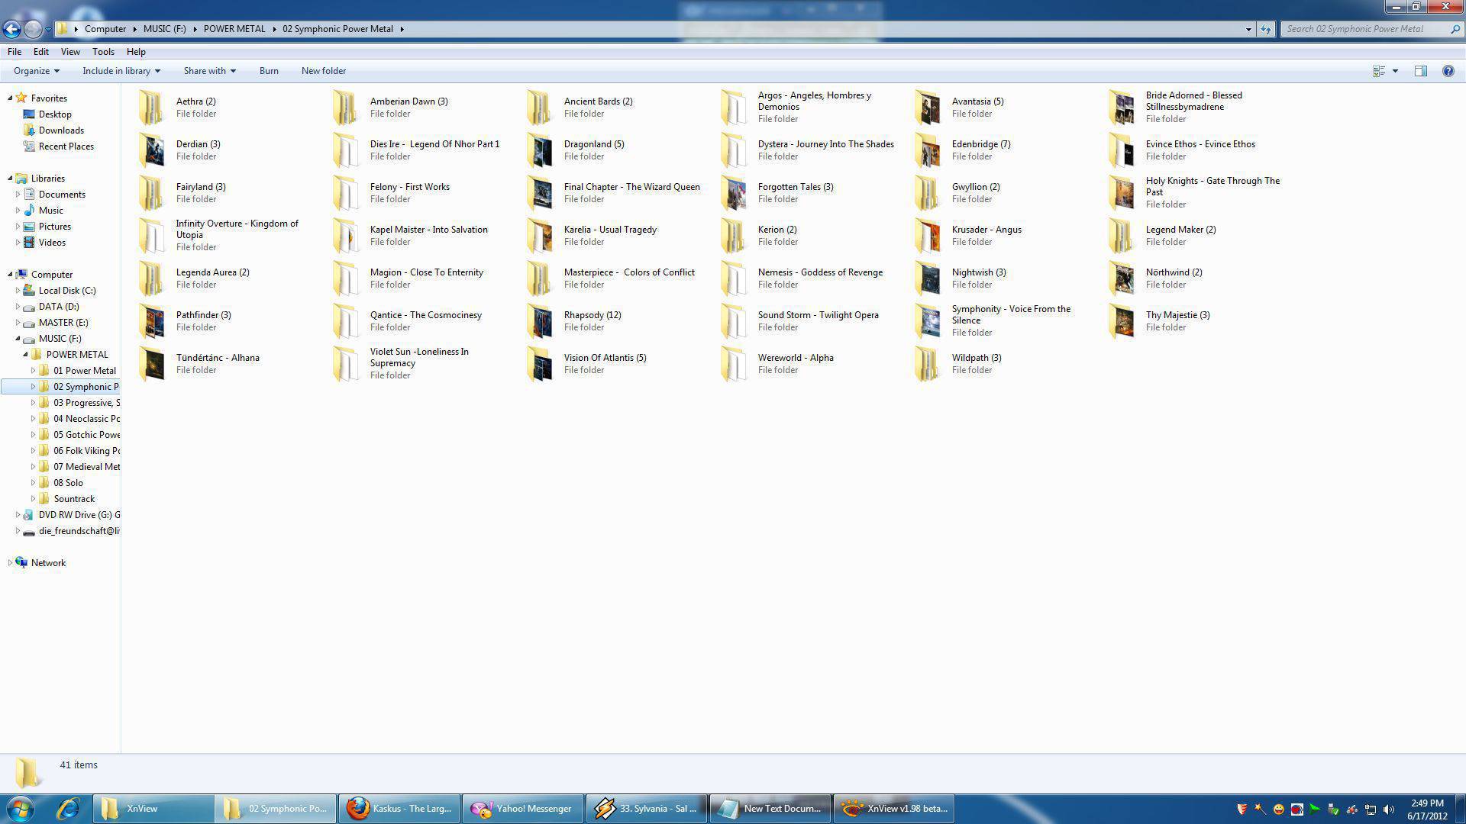This screenshot has width=1466, height=824.
Task: Select the Wildpath (3) folder name
Action: pyautogui.click(x=977, y=358)
